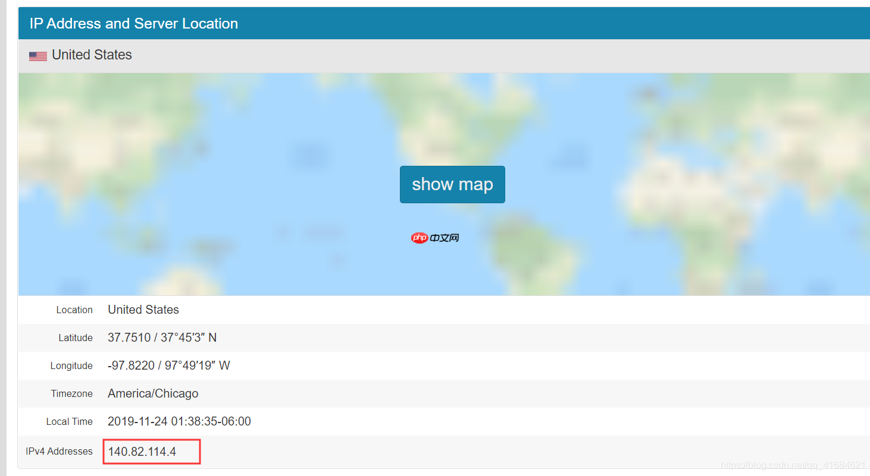Select "United States" text beside the flag
The height and width of the screenshot is (476, 870).
click(x=92, y=55)
